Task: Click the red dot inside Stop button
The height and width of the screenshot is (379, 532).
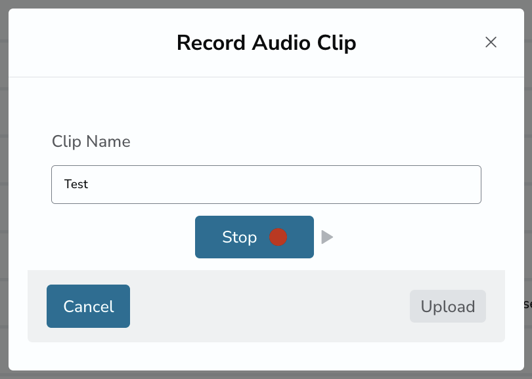Action: click(x=278, y=237)
